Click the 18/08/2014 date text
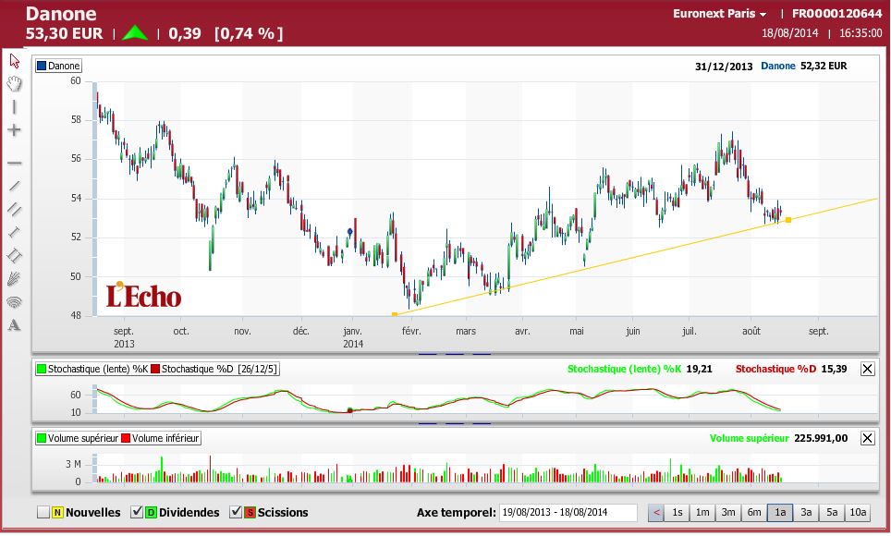This screenshot has height=536, width=891. [790, 33]
